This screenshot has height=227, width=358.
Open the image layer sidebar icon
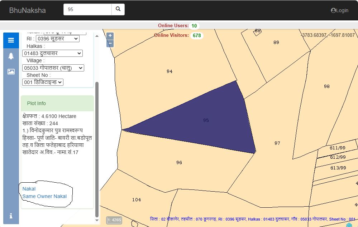pos(11,71)
